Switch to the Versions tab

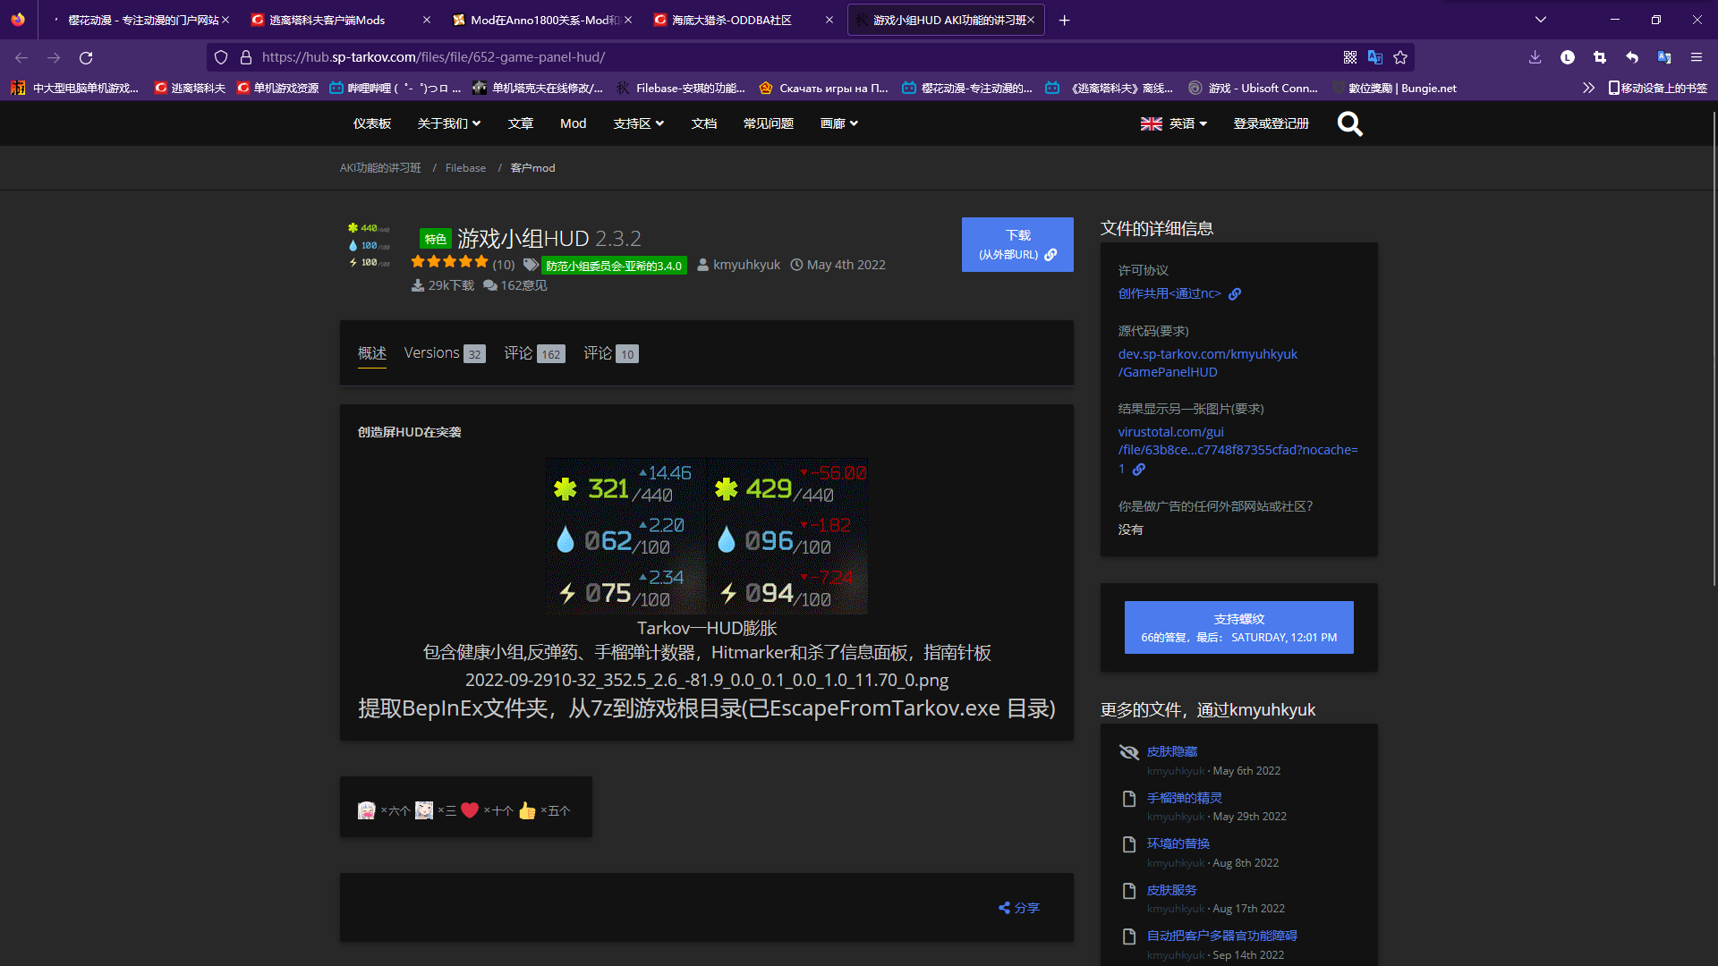tap(431, 352)
